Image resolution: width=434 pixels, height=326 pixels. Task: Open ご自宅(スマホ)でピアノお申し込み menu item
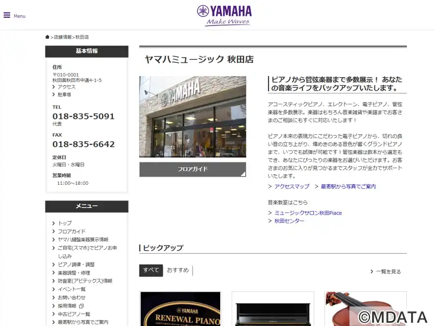pyautogui.click(x=87, y=252)
